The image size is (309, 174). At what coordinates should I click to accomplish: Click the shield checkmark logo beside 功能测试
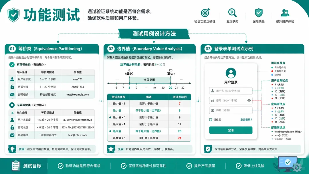click(x=14, y=15)
